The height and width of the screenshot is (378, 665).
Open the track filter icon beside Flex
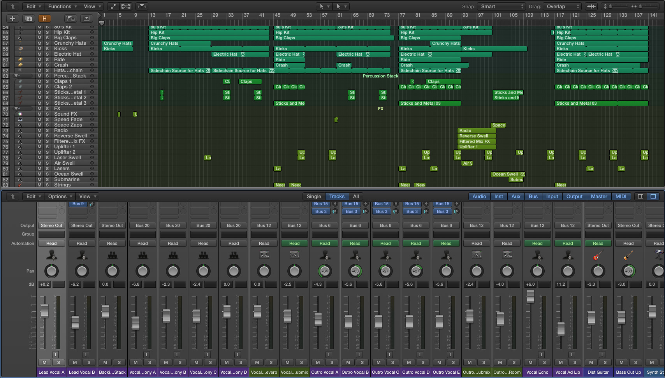coord(141,6)
